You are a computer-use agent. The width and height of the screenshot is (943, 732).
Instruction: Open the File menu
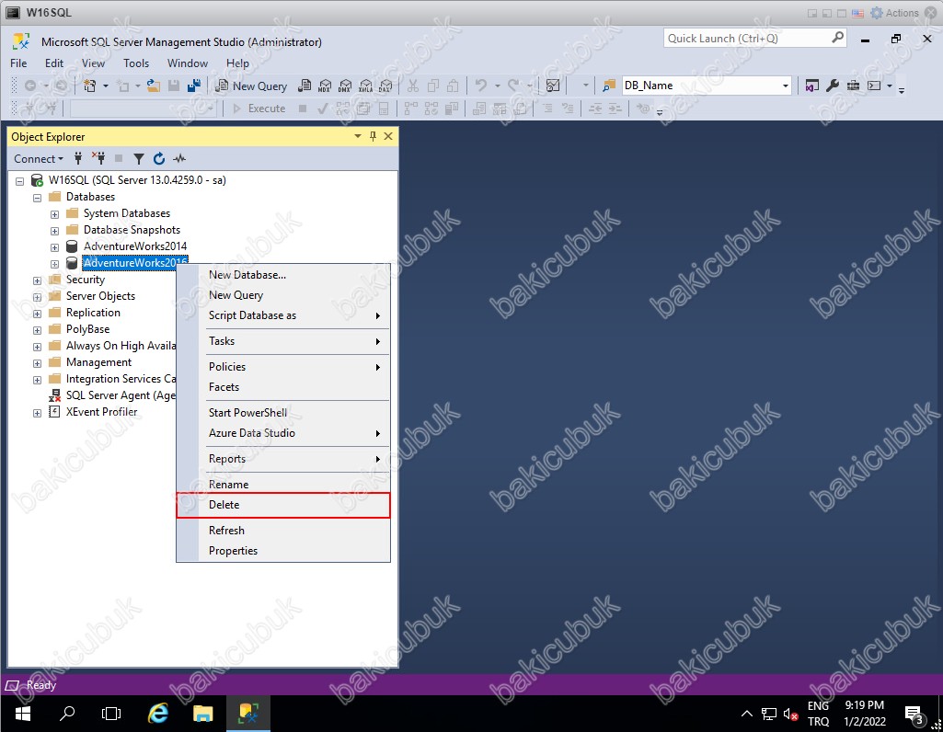pos(18,63)
